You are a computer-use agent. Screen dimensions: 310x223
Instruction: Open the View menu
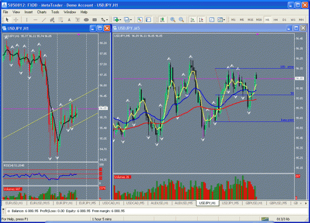pos(16,12)
